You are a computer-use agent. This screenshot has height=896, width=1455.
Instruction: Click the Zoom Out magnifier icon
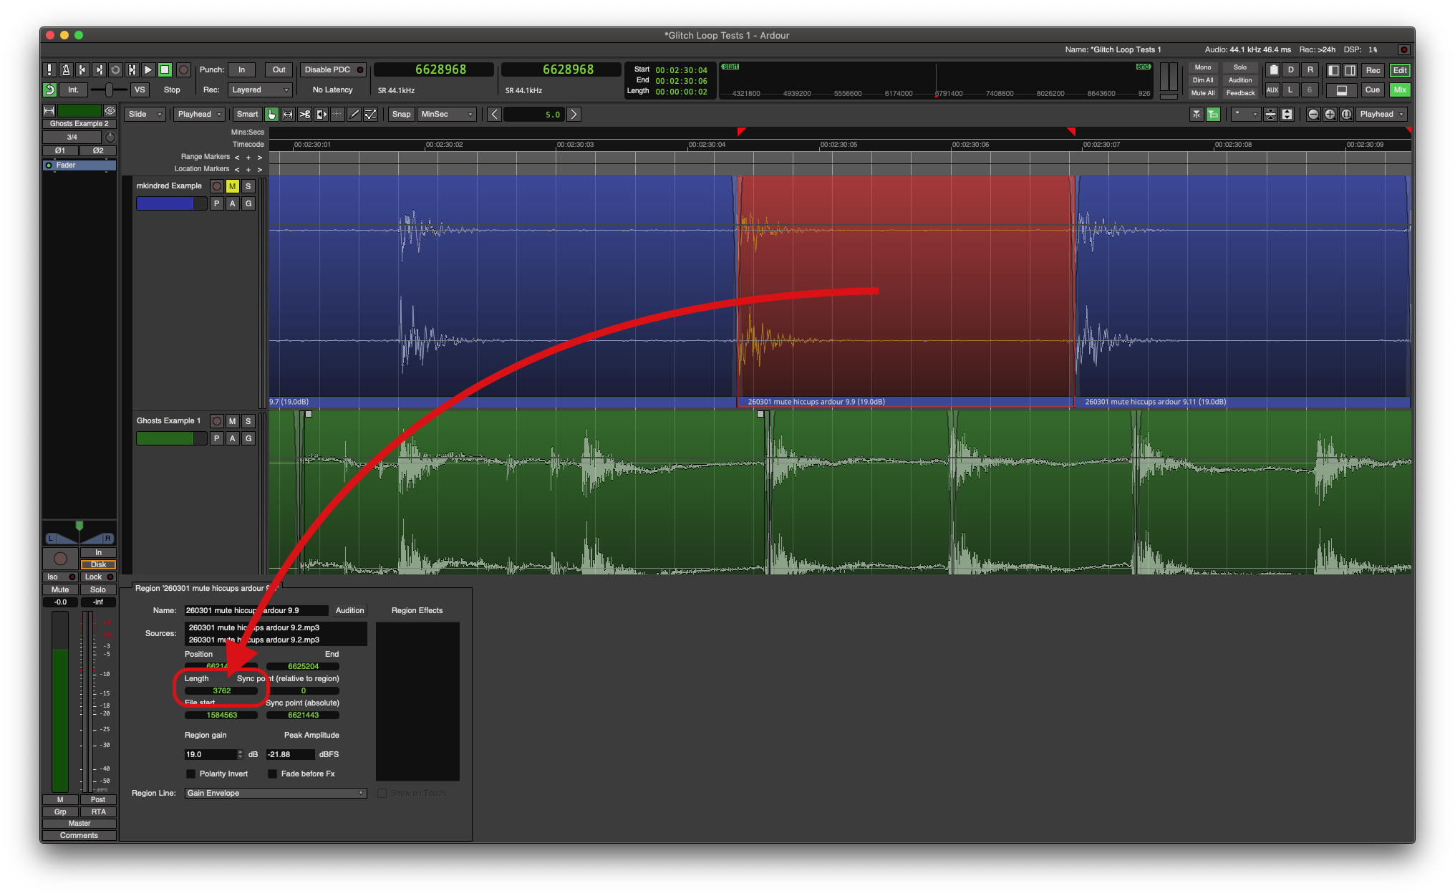[1313, 114]
